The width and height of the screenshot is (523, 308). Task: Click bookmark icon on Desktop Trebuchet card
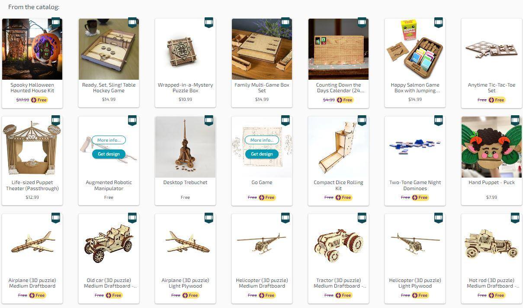tap(209, 120)
